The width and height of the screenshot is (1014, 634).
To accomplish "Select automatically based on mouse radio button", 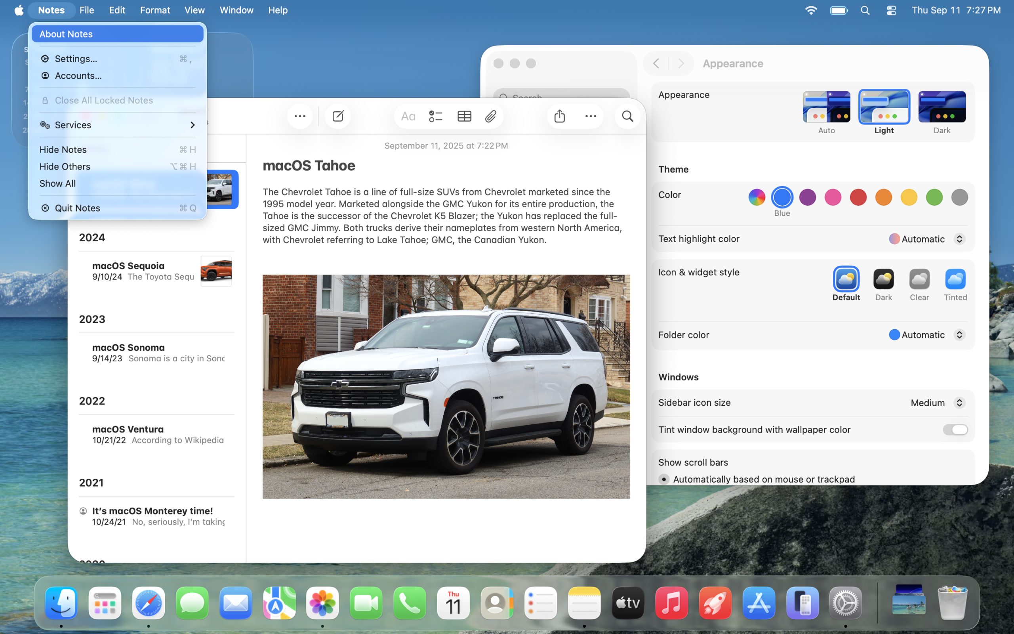I will [664, 479].
